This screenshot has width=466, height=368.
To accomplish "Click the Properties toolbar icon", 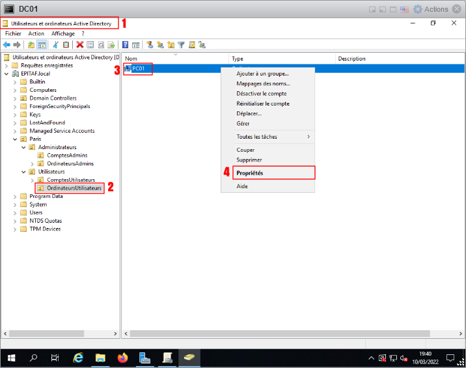I will pyautogui.click(x=90, y=45).
